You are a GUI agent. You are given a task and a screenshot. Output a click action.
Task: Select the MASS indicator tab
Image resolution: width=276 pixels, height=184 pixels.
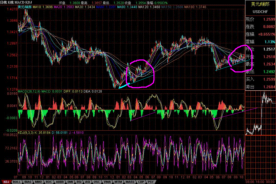[130, 182]
